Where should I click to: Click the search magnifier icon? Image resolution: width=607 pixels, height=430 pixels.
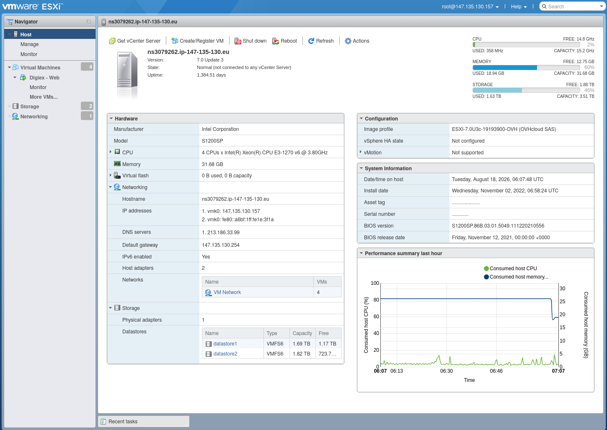(x=544, y=6)
